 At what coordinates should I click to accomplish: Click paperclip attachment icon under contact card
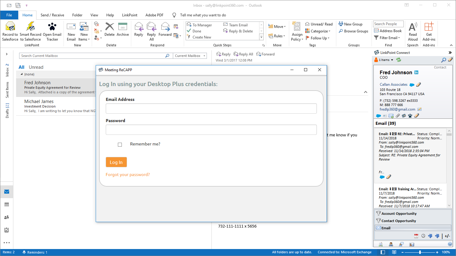398,116
